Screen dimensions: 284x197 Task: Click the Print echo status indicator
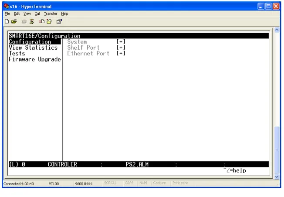click(180, 183)
